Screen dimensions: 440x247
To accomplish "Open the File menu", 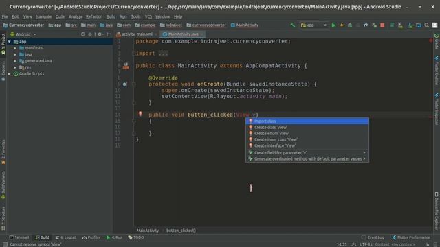I will pos(5,16).
